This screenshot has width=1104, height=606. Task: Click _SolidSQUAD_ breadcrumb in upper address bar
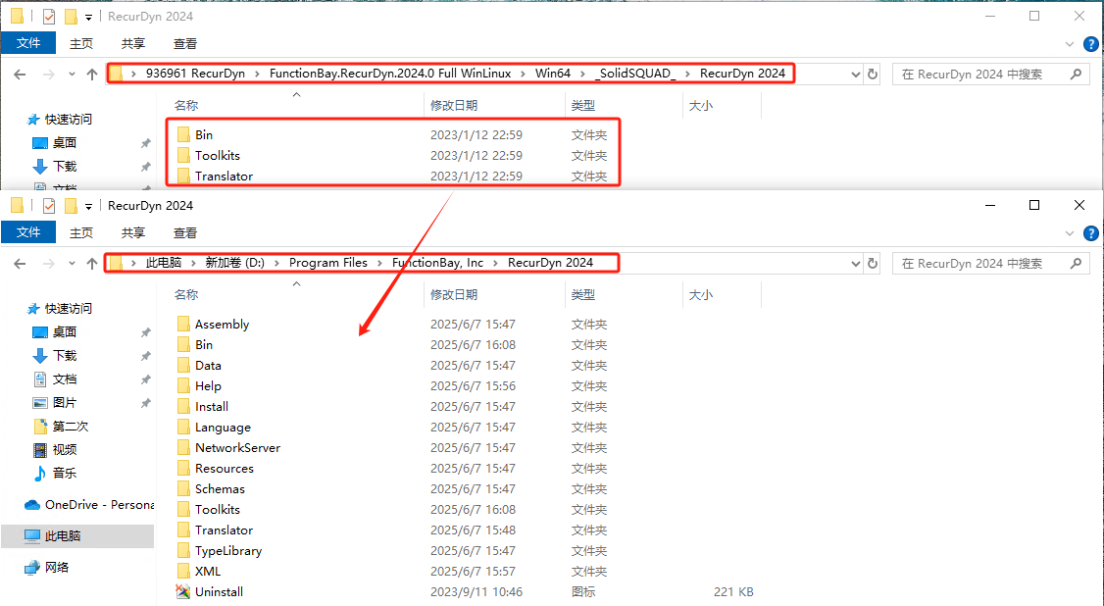point(635,74)
